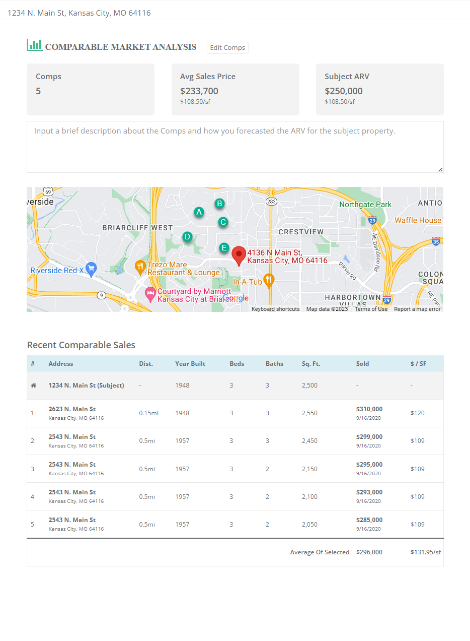Click the comps description text area
This screenshot has width=470, height=641.
coord(235,146)
